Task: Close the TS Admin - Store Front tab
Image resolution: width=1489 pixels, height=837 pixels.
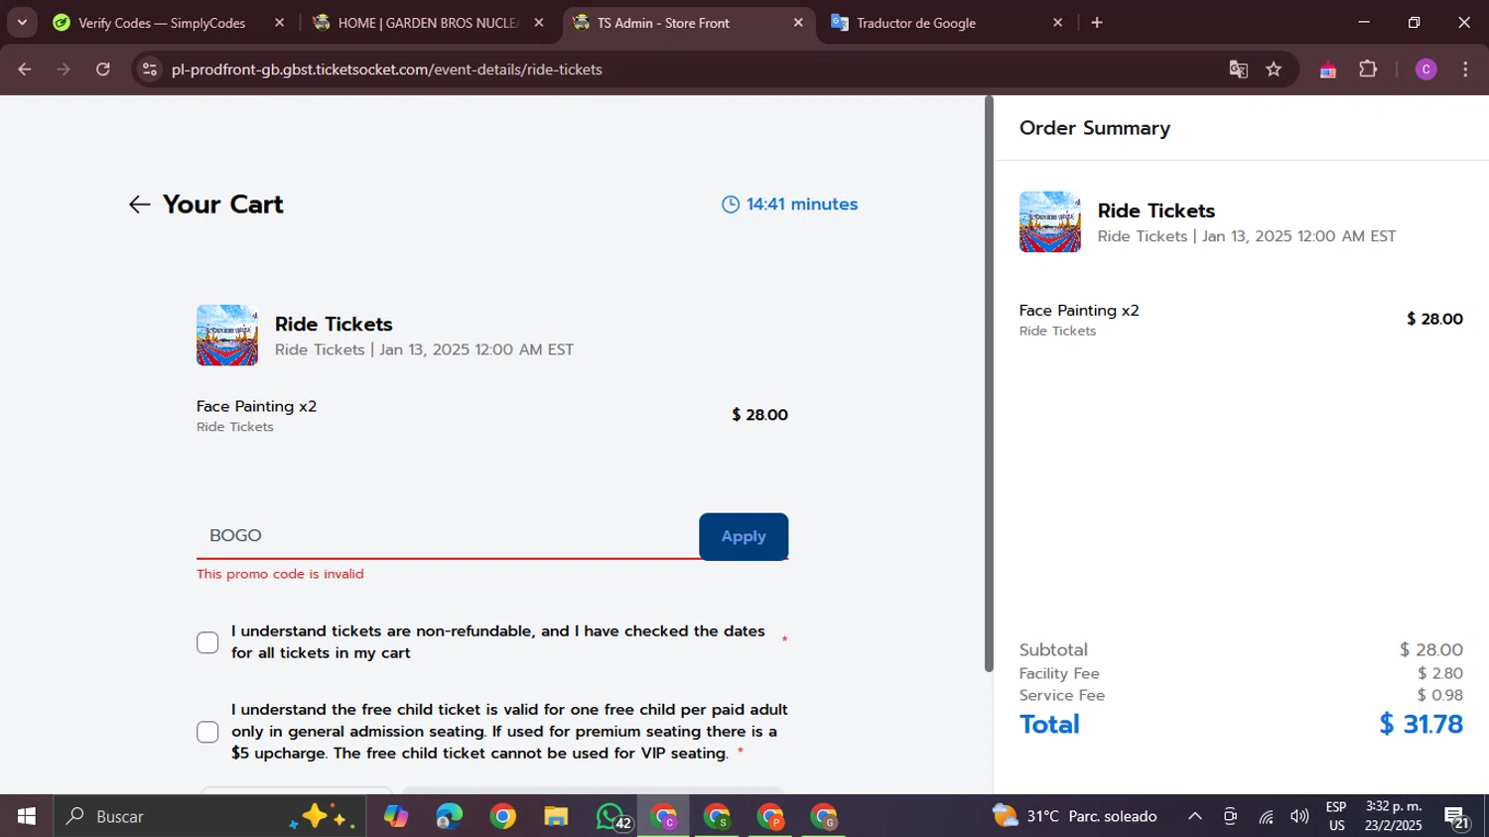Action: pos(798,23)
